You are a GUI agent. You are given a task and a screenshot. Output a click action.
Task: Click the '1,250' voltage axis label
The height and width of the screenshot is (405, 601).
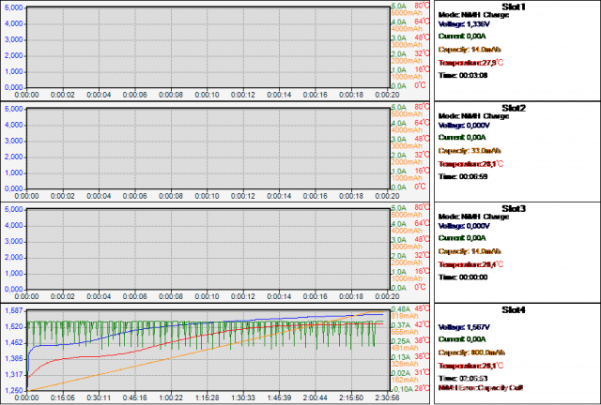point(14,391)
